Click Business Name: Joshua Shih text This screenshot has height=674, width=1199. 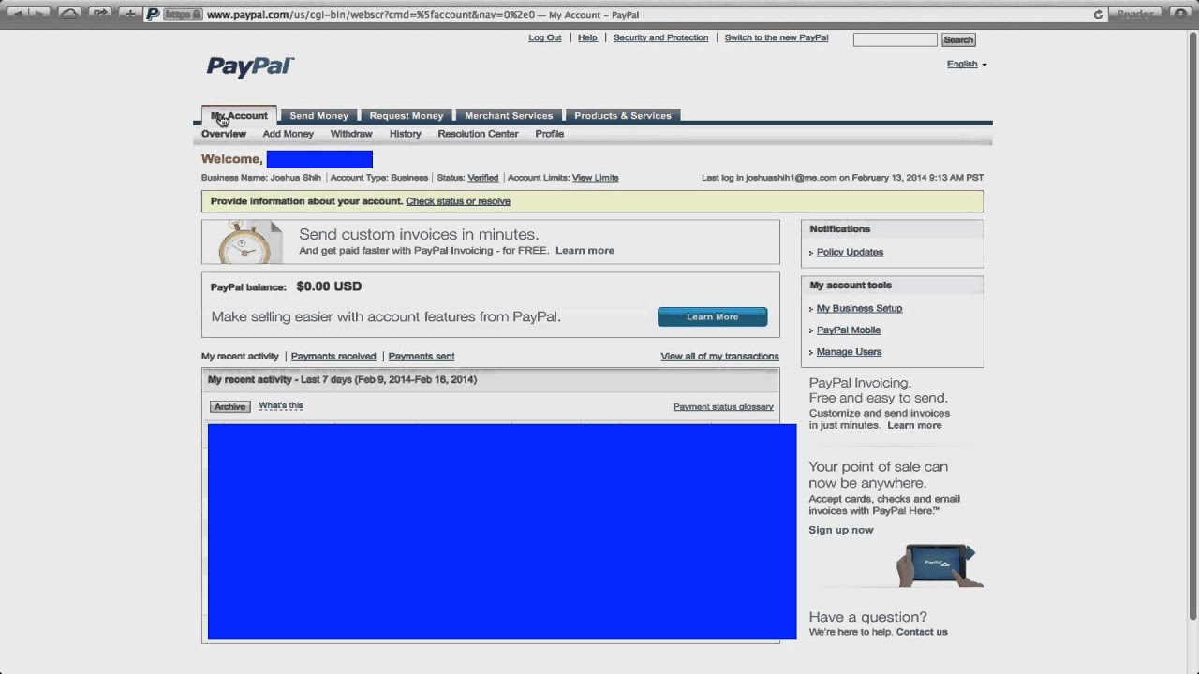pos(261,178)
